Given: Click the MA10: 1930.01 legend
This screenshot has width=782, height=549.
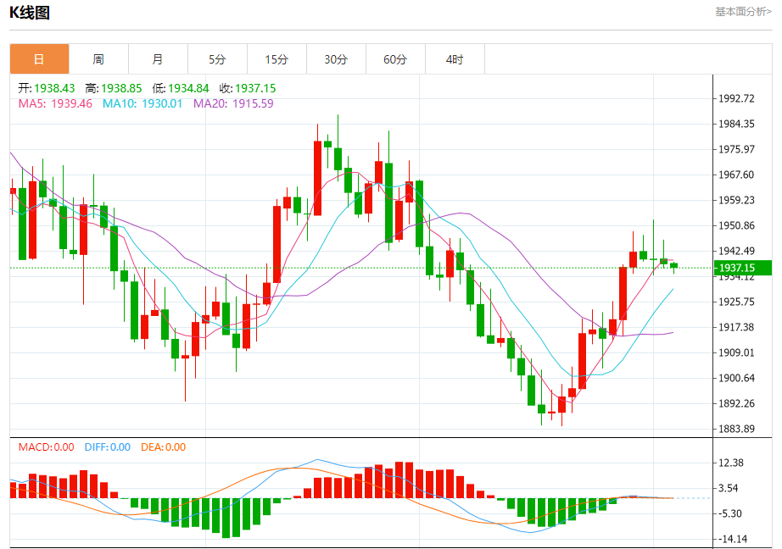Looking at the screenshot, I should 142,103.
